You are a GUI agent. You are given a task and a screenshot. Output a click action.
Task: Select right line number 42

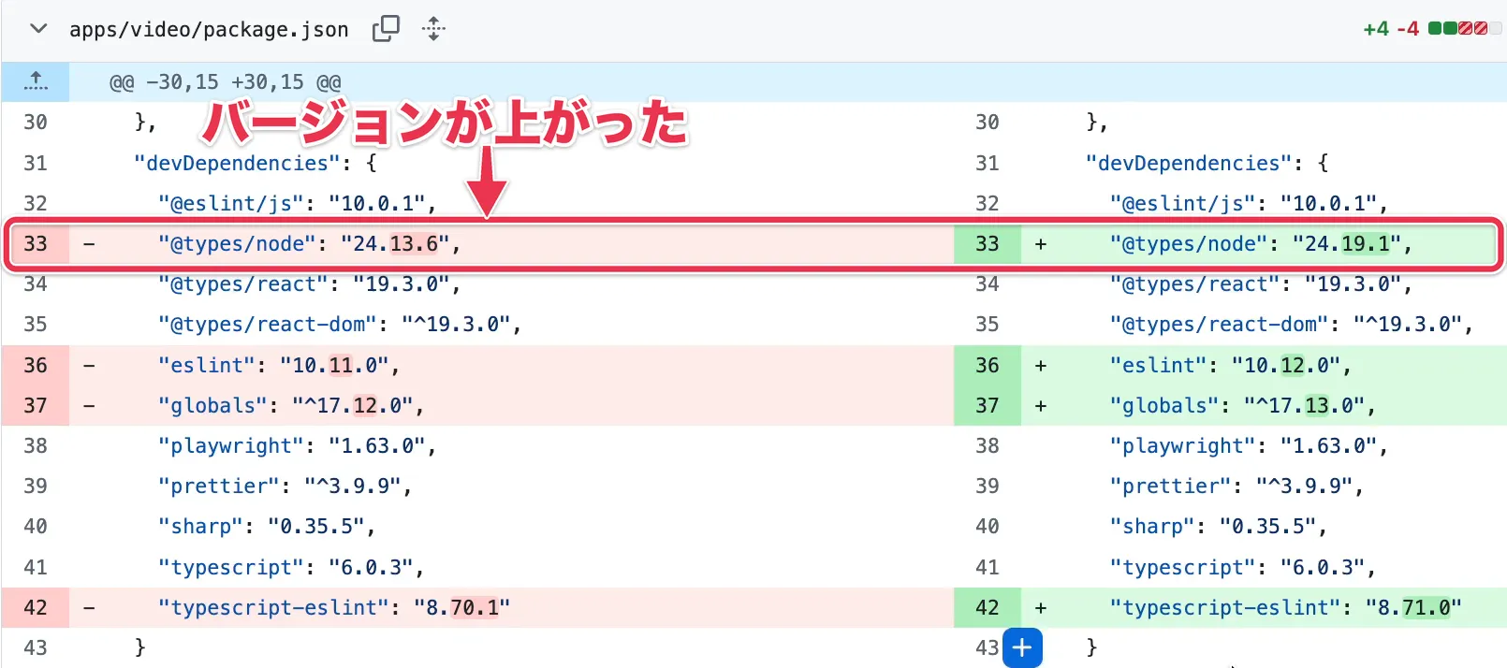point(988,608)
